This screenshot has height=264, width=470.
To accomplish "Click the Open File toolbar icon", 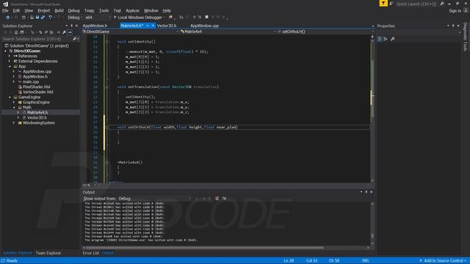I will click(x=32, y=18).
